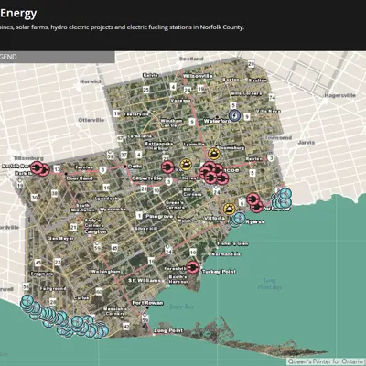366x366 pixels.
Task: Select the solar farm icon above Vittoria
Action: pos(229,209)
